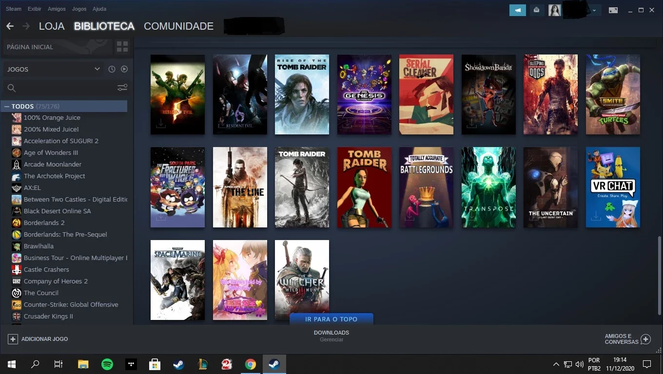
Task: Open Totally Accurate Battlegrounds cover
Action: [x=426, y=187]
